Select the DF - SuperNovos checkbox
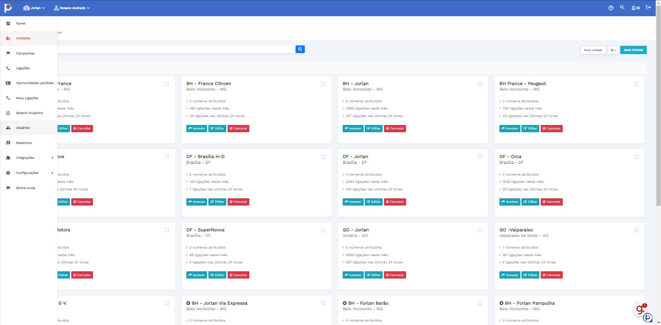Screen dimensions: 661x325 (323, 230)
